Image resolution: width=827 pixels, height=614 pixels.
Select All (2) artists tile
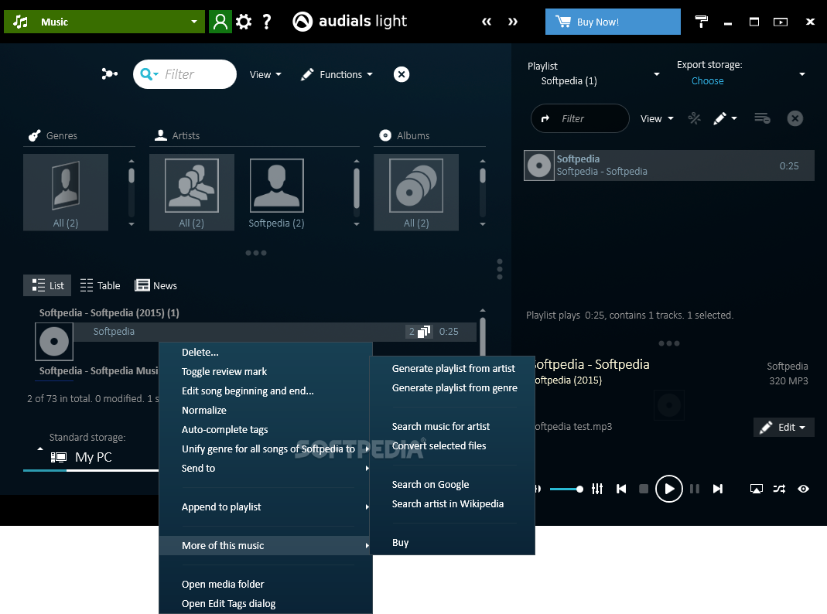pos(191,193)
